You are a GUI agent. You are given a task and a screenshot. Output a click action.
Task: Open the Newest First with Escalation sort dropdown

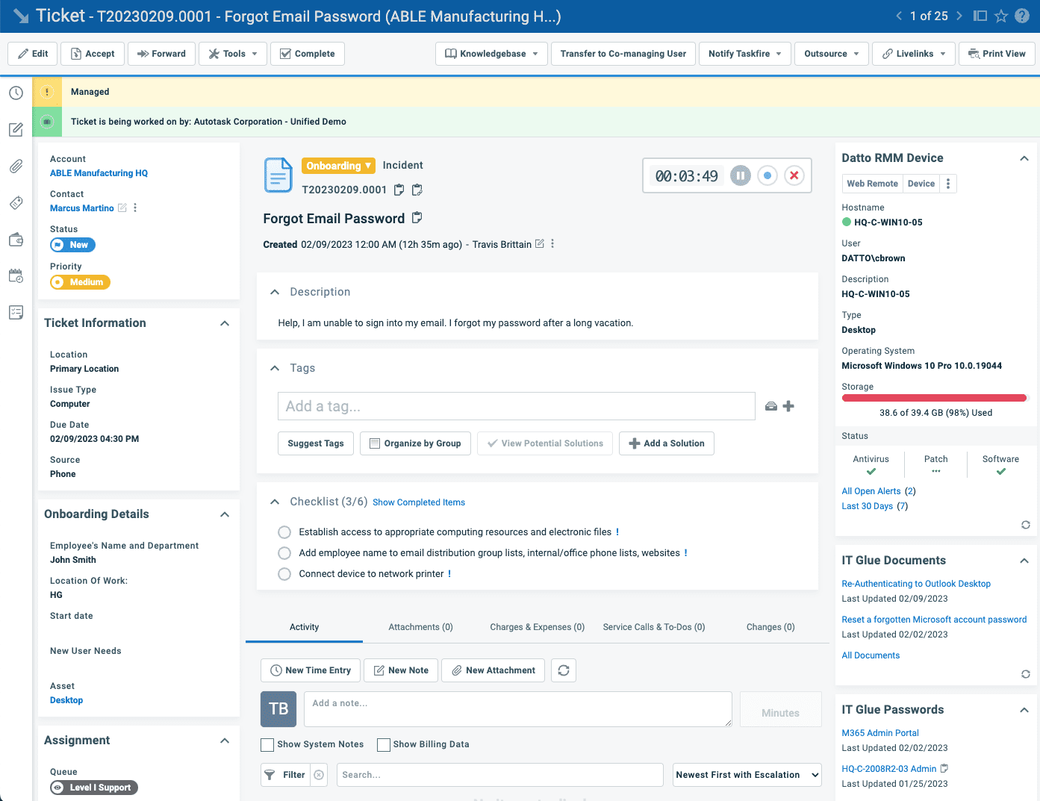click(x=746, y=774)
